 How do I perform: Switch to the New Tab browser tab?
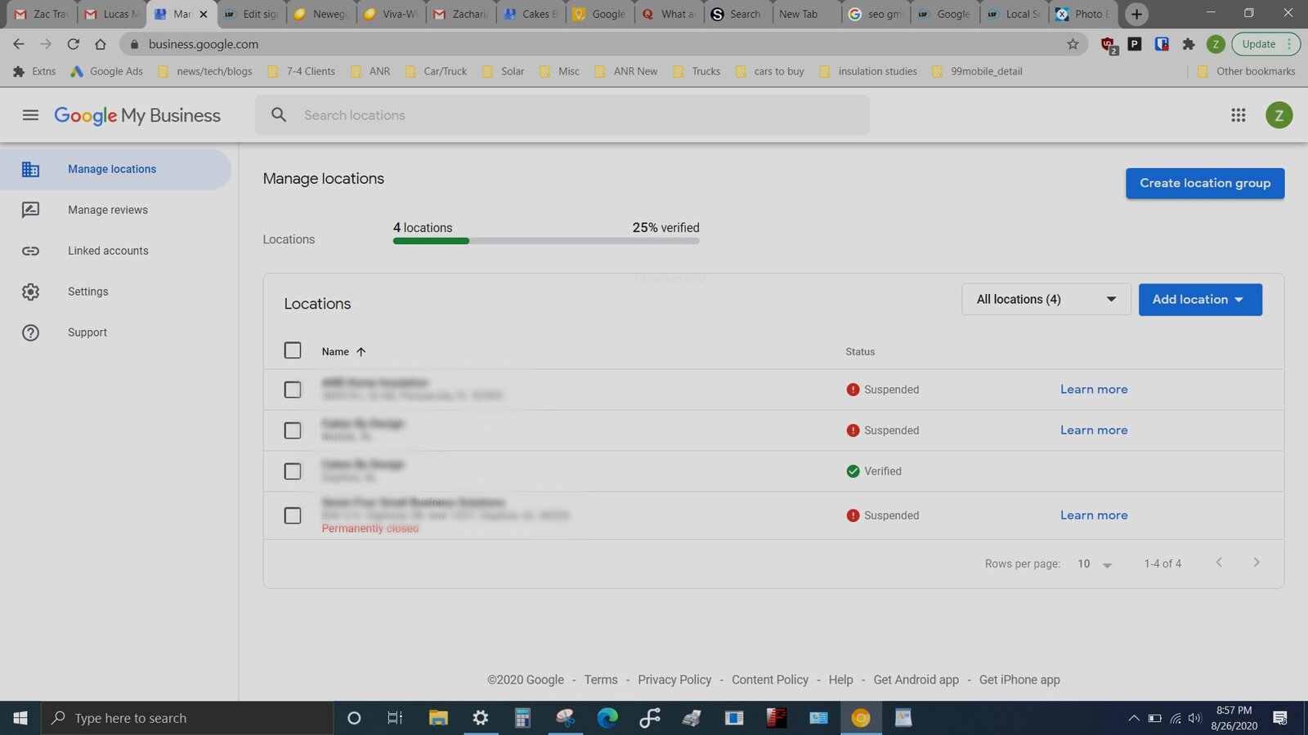point(806,14)
